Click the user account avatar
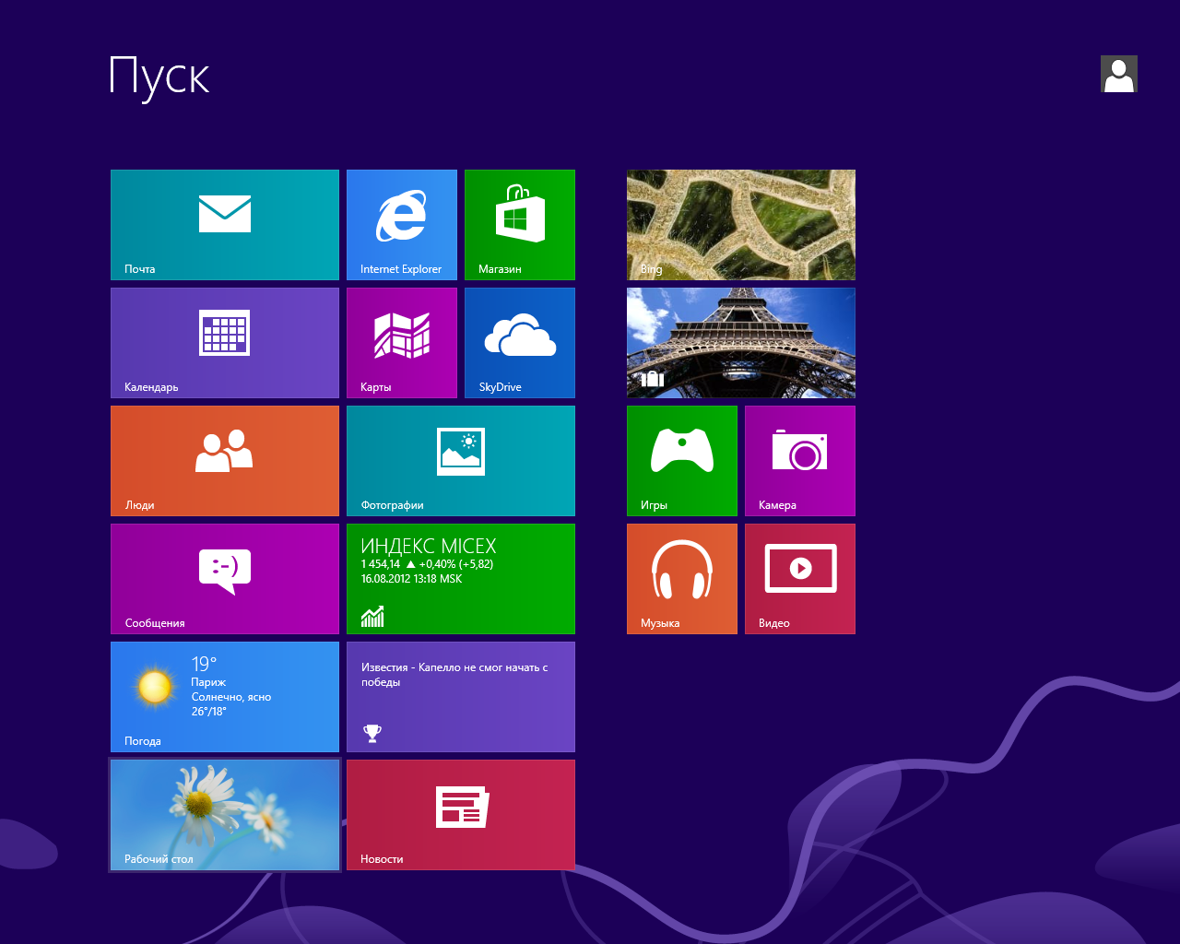This screenshot has height=944, width=1180. (1118, 74)
